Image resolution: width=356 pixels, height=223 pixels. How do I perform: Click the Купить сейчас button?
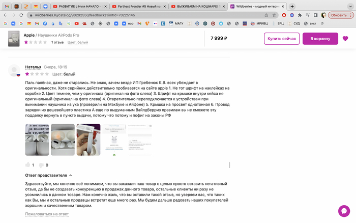click(x=282, y=39)
